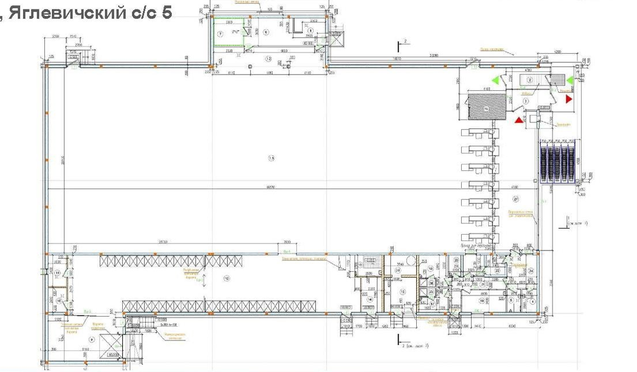
Task: Click the right green arrow marker
Action: pos(570,80)
